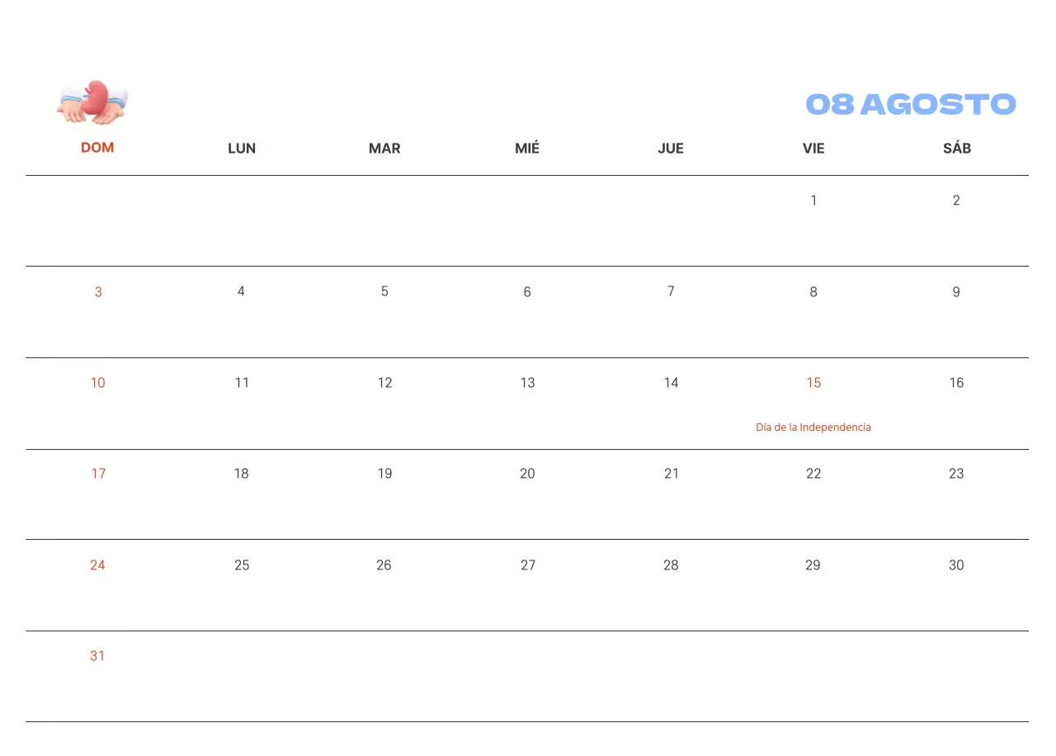Pick Sunday date 3
Viewport: 1056px width, 756px height.
tap(98, 292)
